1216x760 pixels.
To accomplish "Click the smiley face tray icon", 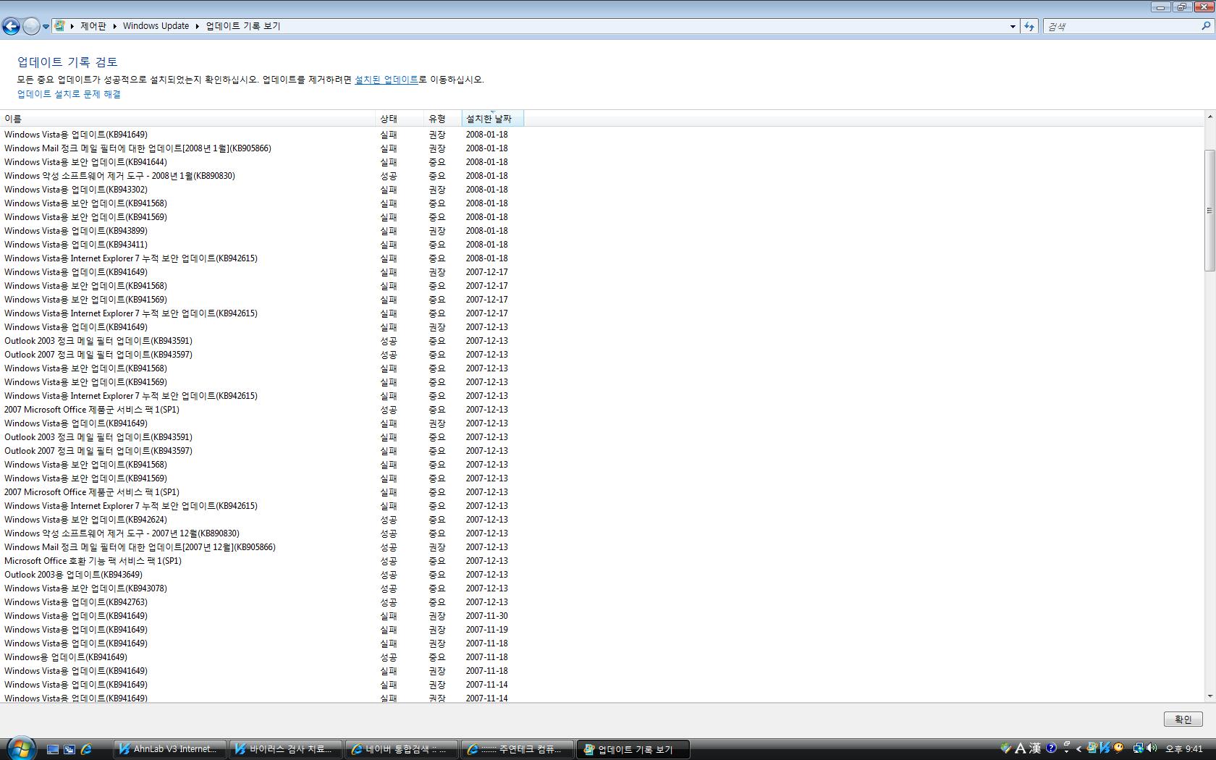I will point(1119,748).
